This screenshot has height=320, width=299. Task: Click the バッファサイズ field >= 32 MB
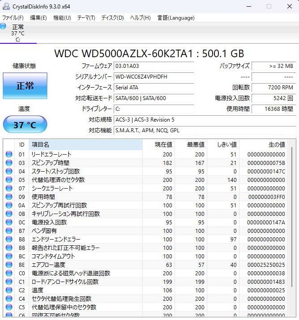[x=273, y=66]
